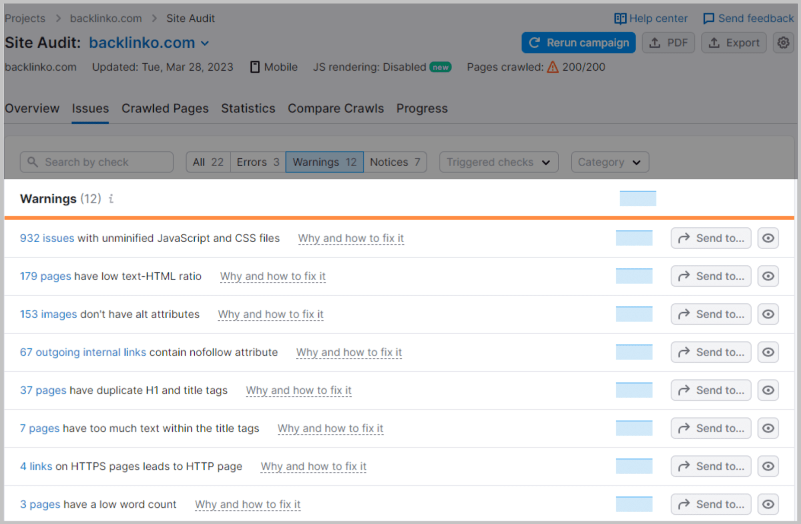Download the PDF report
The image size is (801, 524).
(668, 43)
